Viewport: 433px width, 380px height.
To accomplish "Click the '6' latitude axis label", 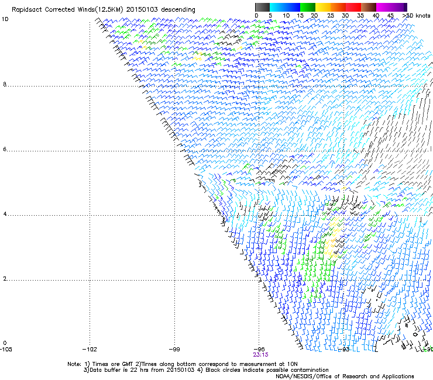I will point(5,149).
